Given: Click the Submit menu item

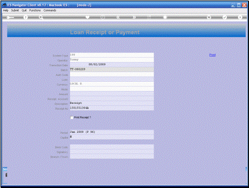Looking at the screenshot, I should (15, 10).
